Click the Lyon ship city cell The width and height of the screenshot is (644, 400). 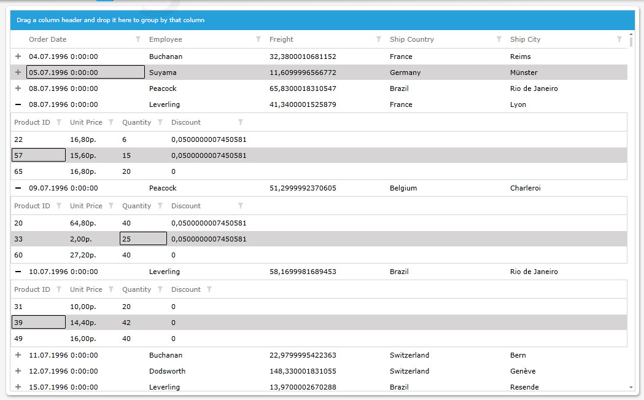518,104
